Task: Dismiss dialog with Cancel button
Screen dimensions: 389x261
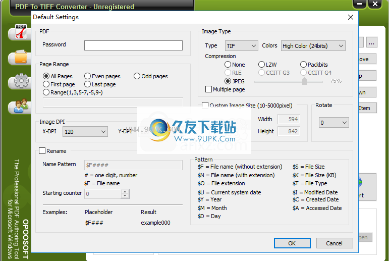Action: coord(334,243)
